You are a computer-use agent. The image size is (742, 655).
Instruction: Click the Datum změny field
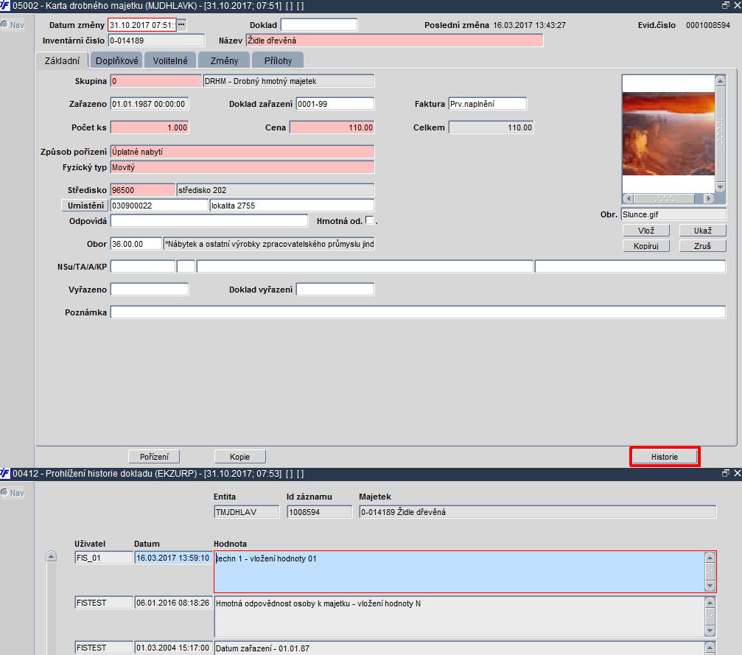pos(142,25)
